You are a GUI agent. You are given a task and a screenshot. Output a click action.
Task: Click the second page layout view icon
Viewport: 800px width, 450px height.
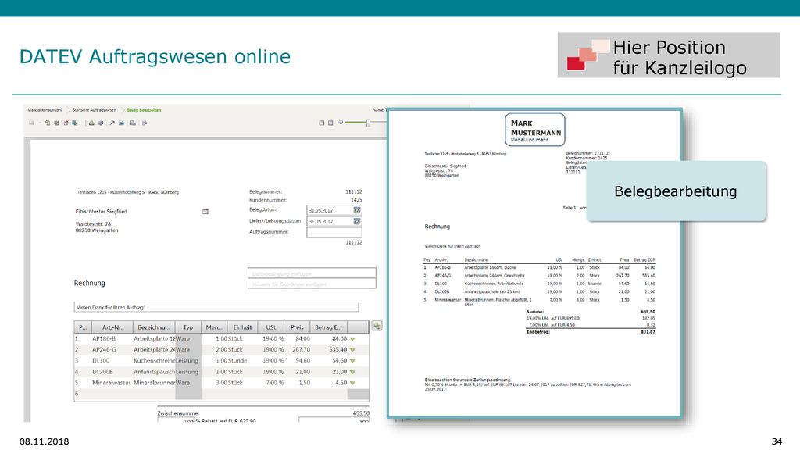click(330, 123)
